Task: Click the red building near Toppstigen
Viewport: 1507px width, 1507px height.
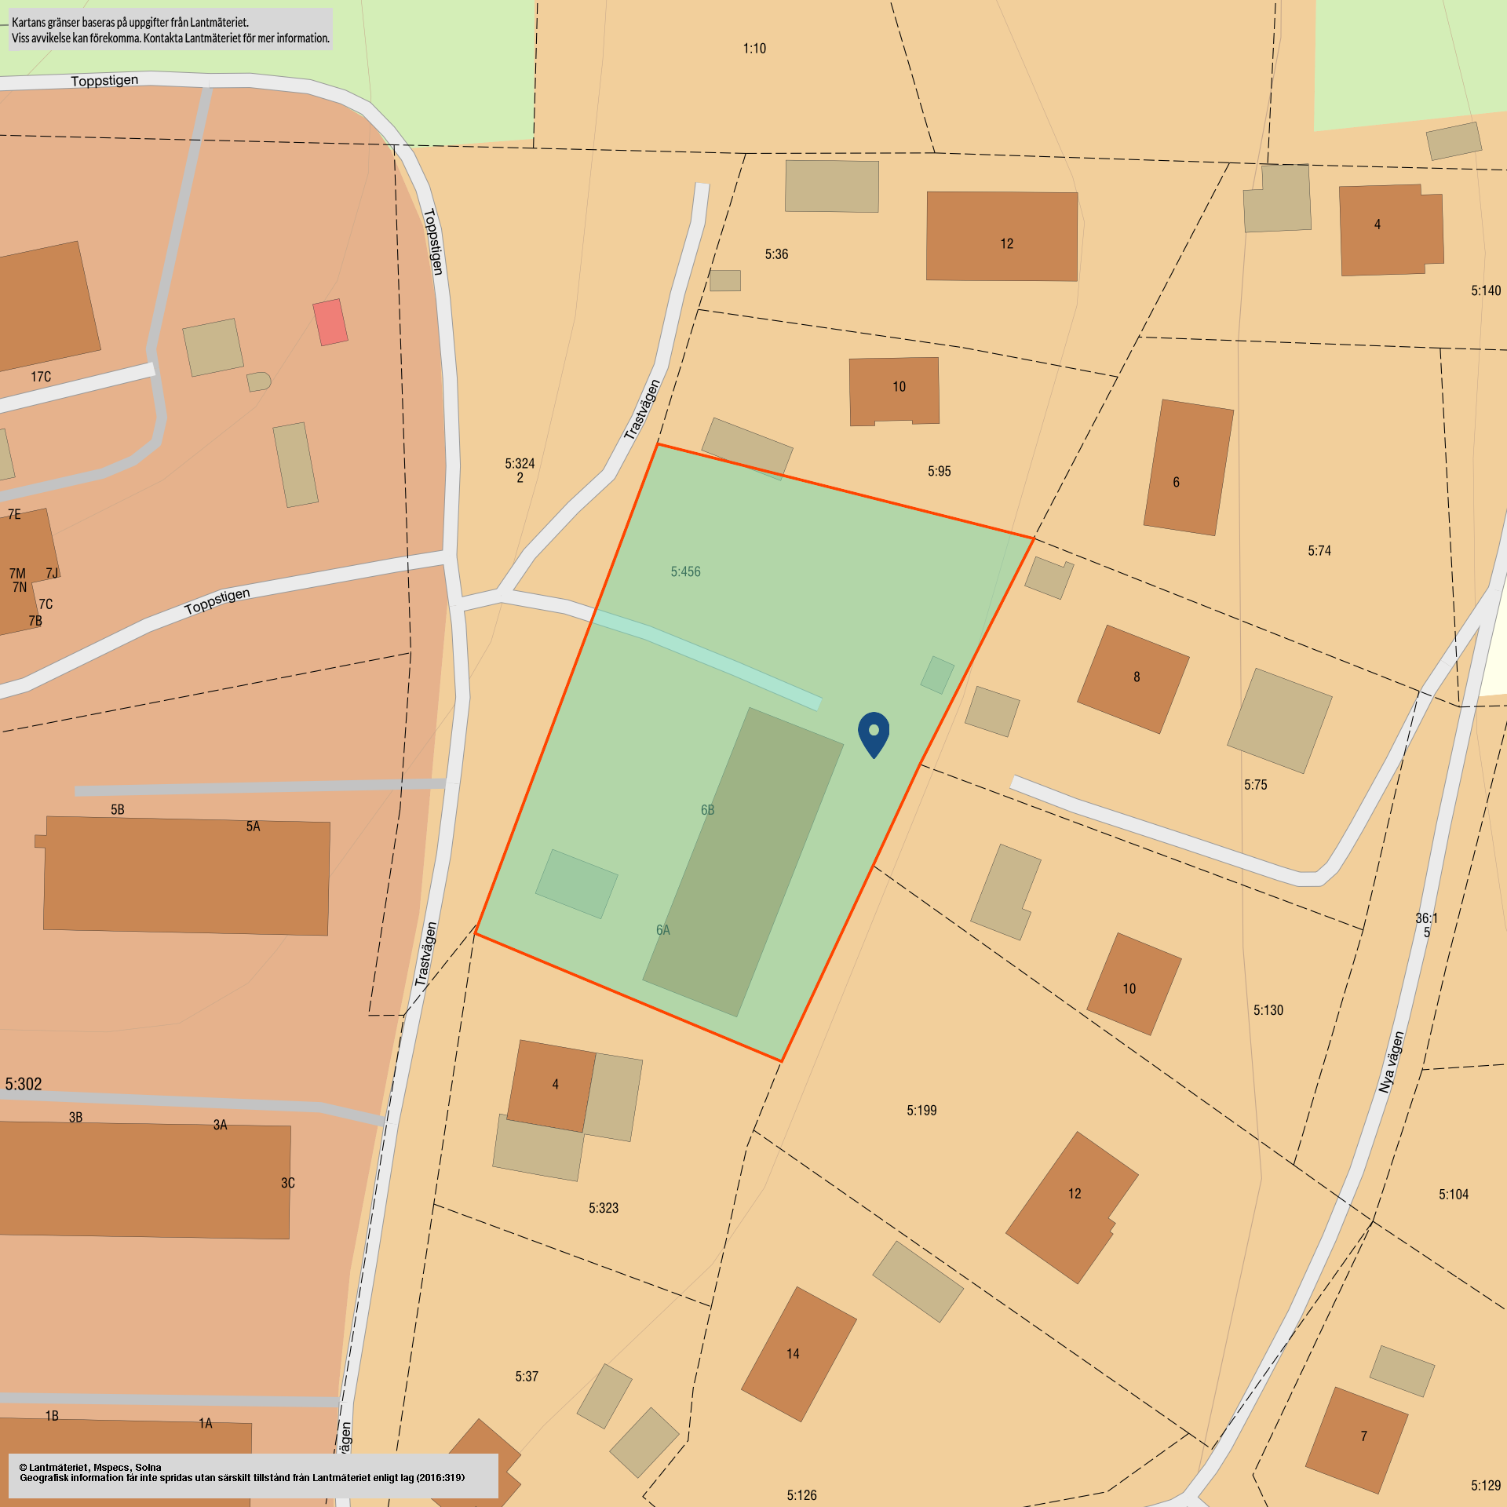Action: click(x=330, y=322)
